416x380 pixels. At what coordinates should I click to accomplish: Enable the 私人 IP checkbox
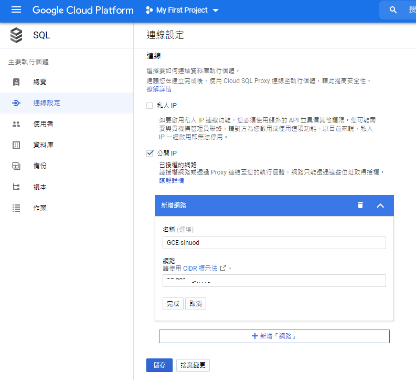click(x=150, y=106)
